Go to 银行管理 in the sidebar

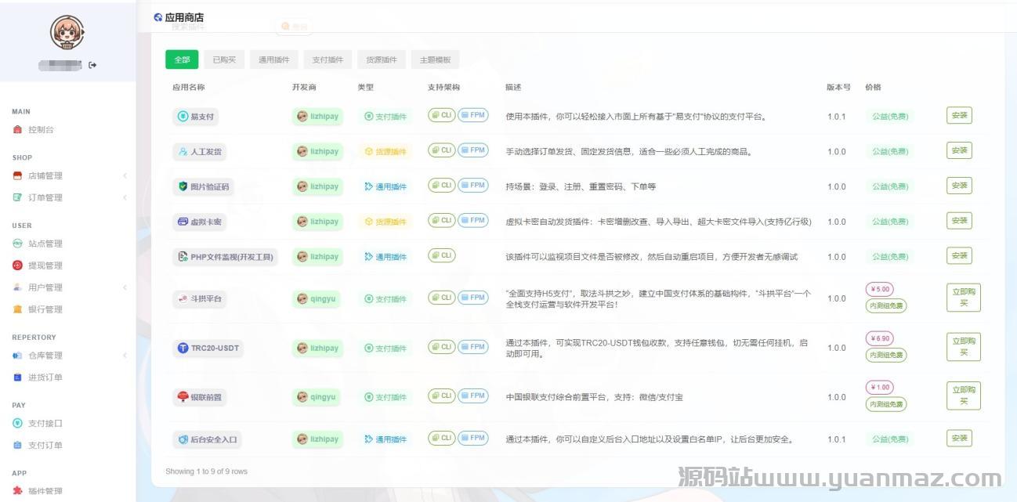tap(45, 309)
